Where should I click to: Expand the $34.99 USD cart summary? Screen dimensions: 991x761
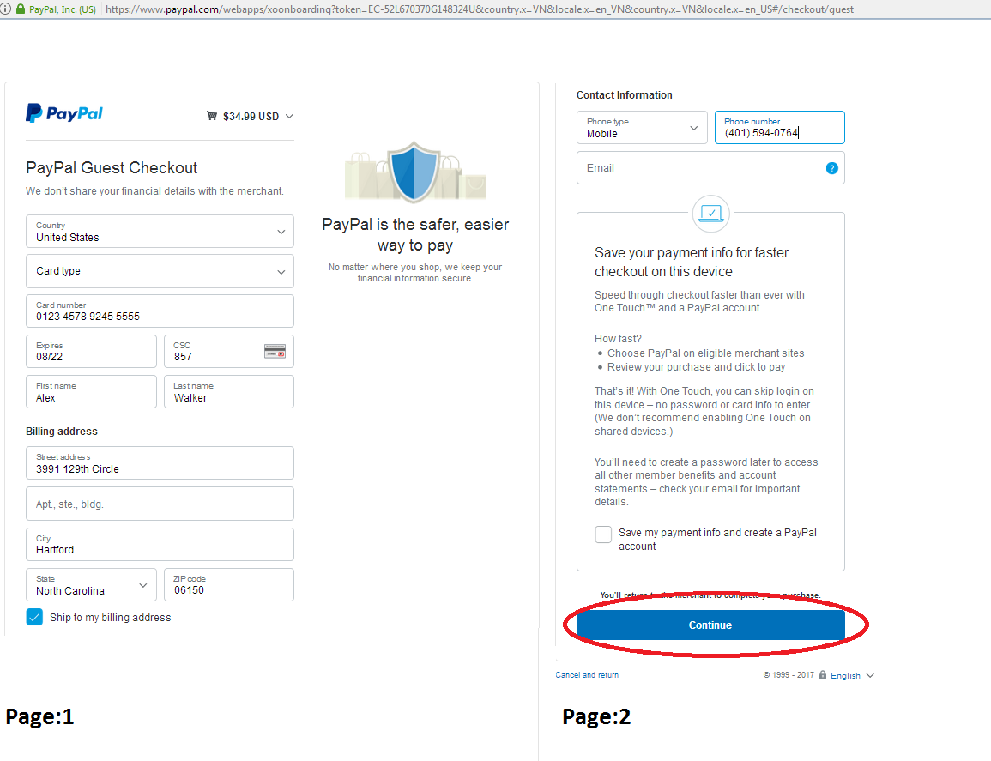[251, 117]
